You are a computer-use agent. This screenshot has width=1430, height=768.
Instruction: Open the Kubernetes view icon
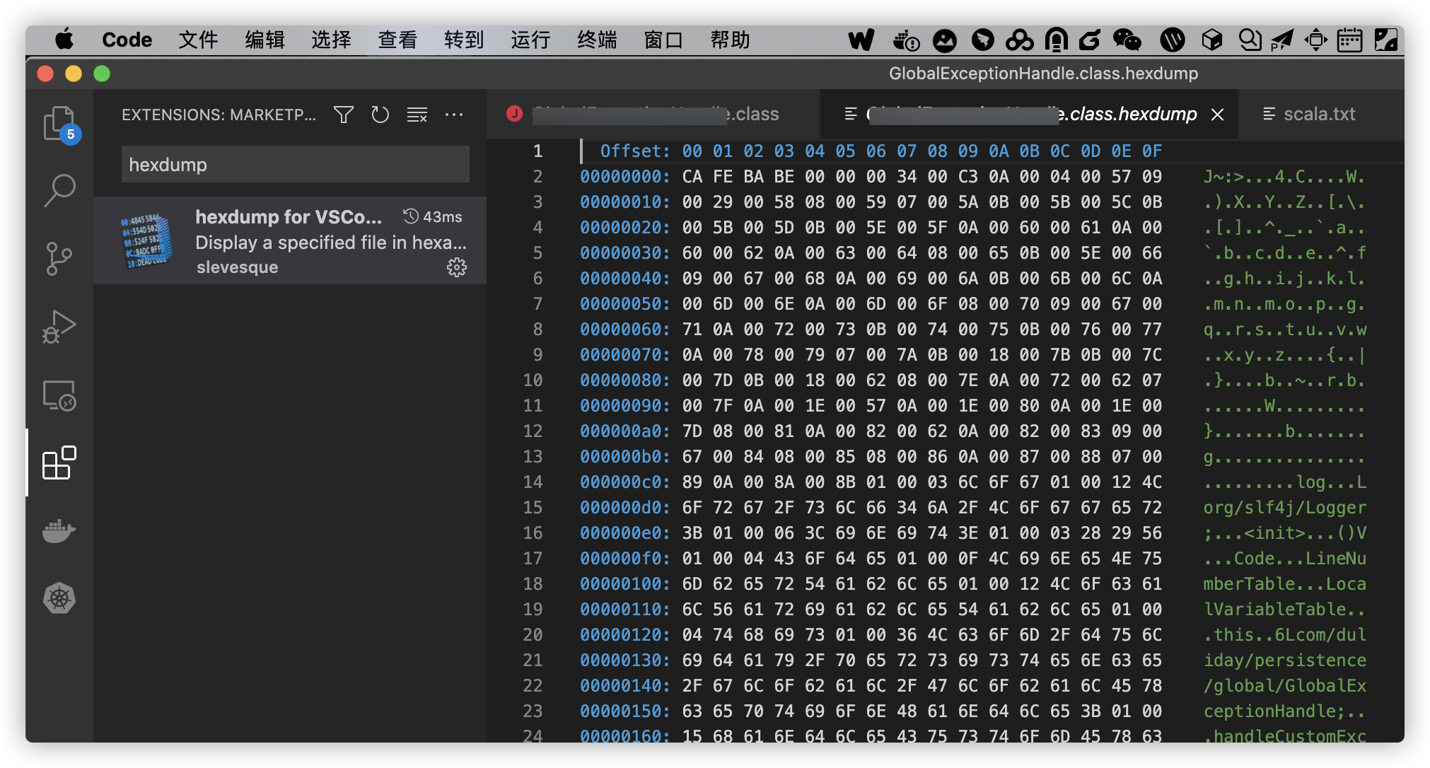click(59, 598)
